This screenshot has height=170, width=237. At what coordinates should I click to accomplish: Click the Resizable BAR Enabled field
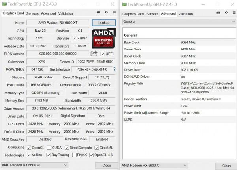click(102, 139)
